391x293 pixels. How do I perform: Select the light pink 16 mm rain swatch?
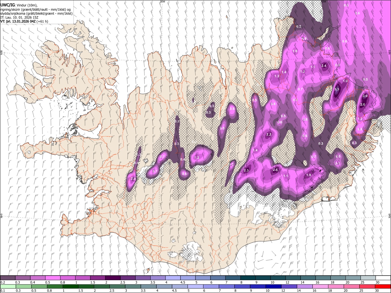pos(320,286)
